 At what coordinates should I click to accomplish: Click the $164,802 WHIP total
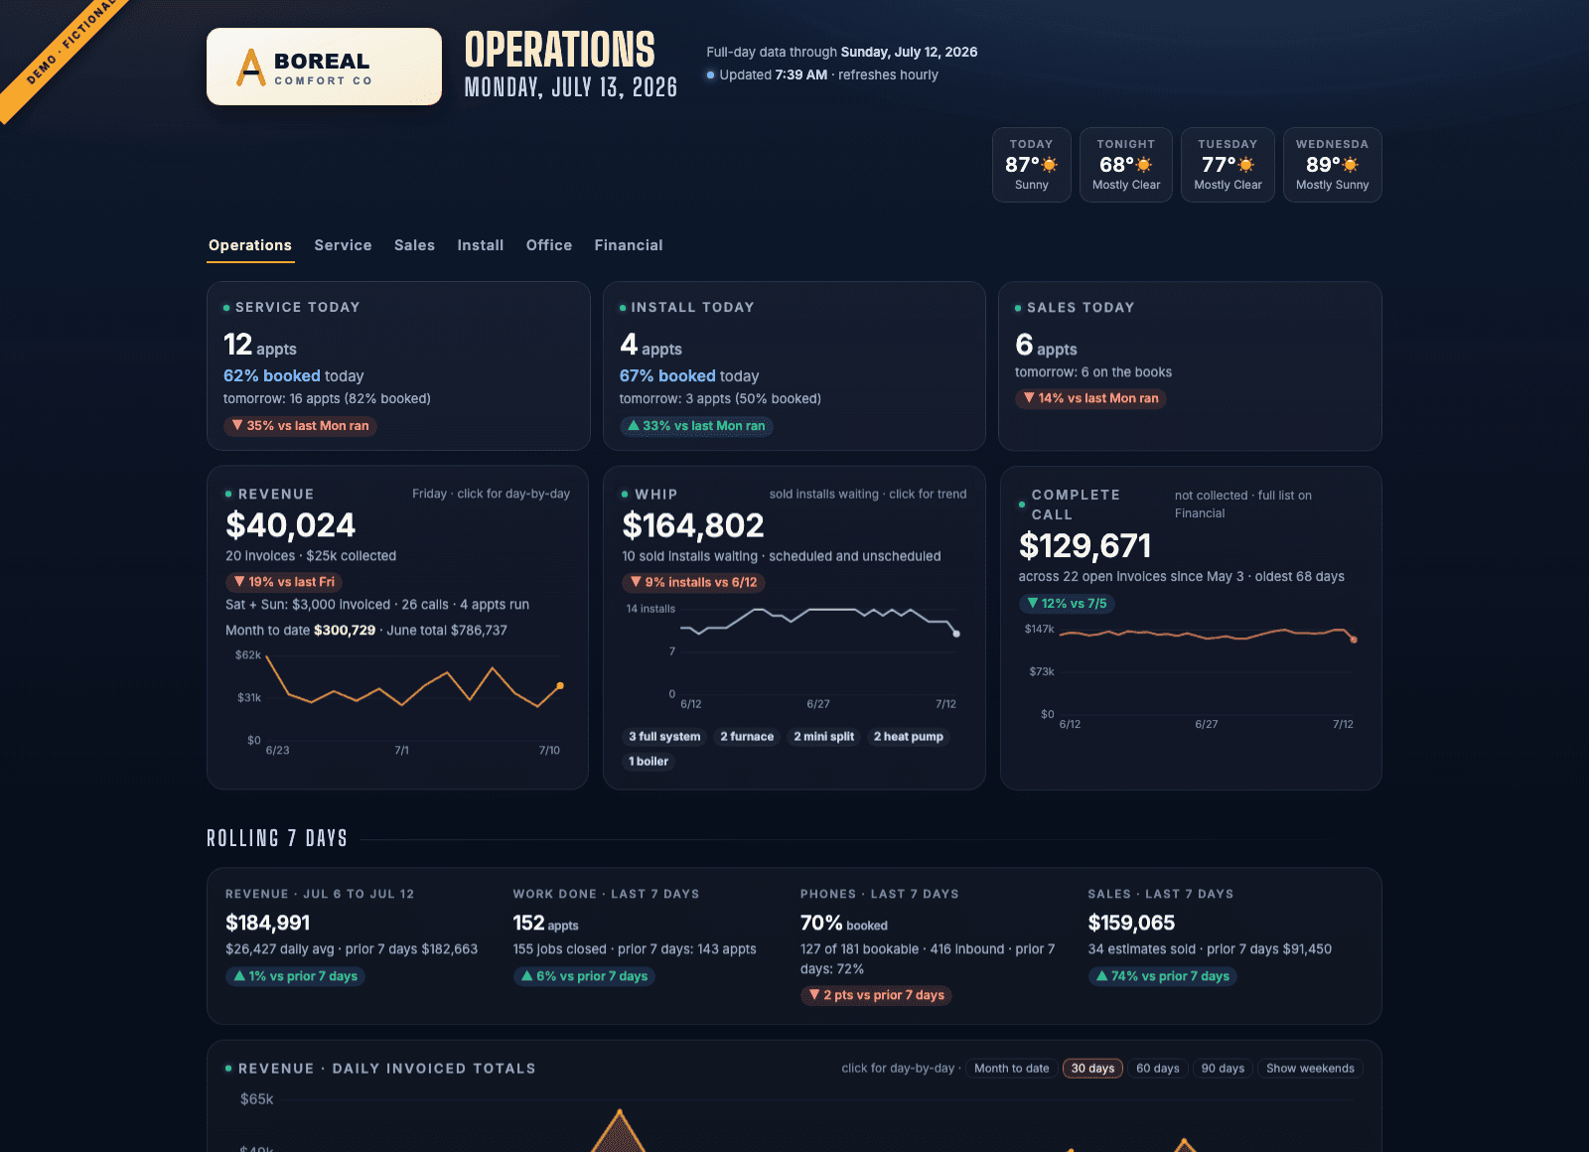pyautogui.click(x=693, y=525)
